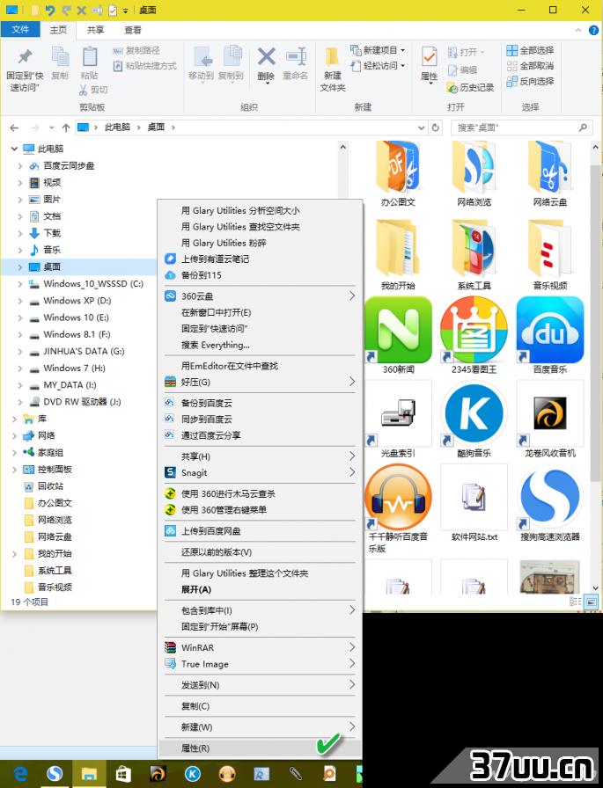Screen dimensions: 603x788
Task: Choose 还原以前的版本(V) context entry
Action: coord(260,552)
